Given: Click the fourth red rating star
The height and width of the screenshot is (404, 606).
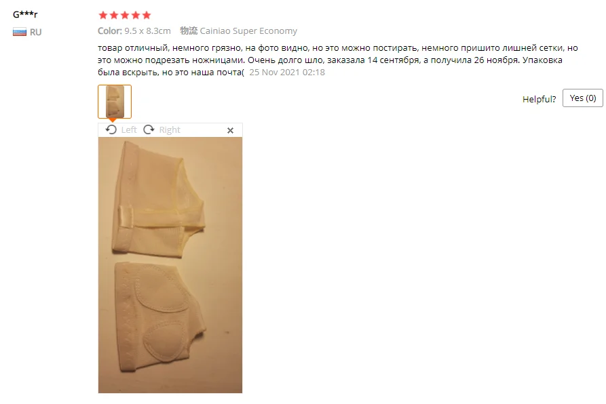Looking at the screenshot, I should 135,15.
